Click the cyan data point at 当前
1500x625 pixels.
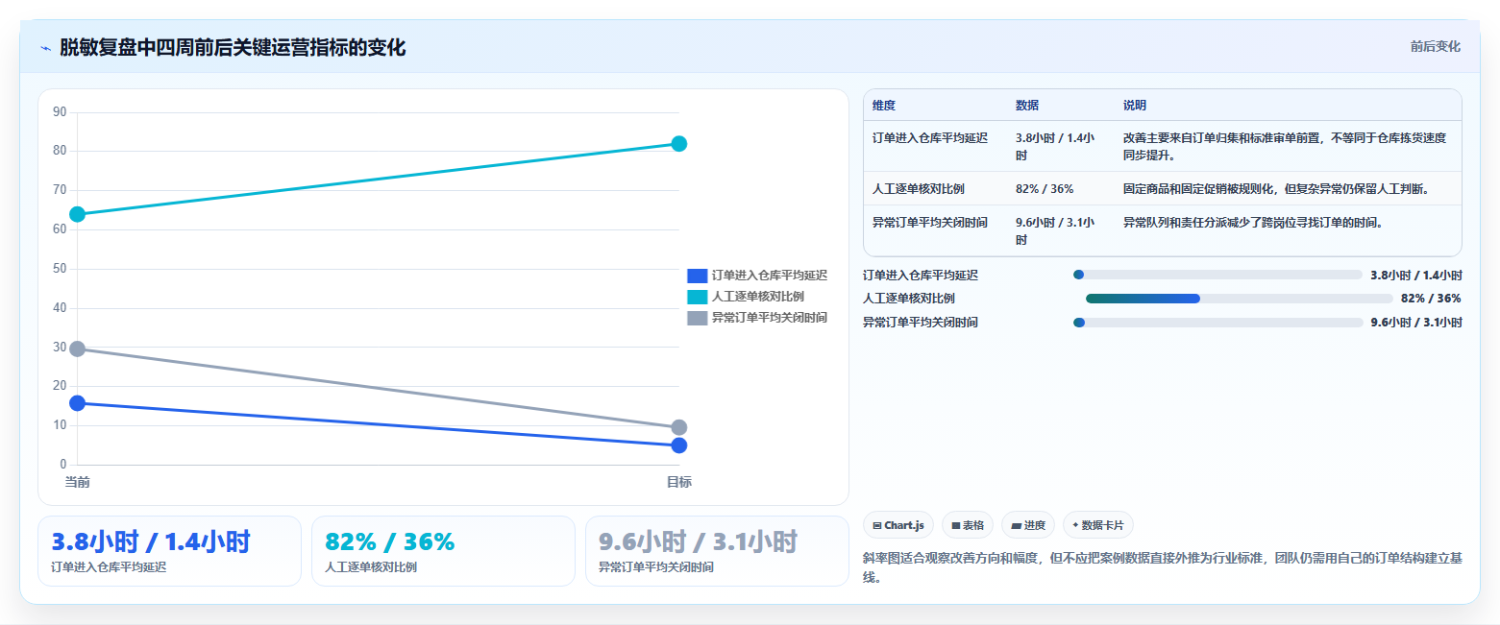tap(78, 214)
